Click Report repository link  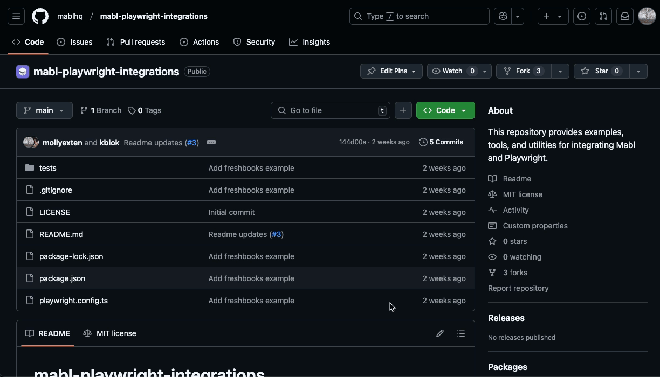point(518,288)
